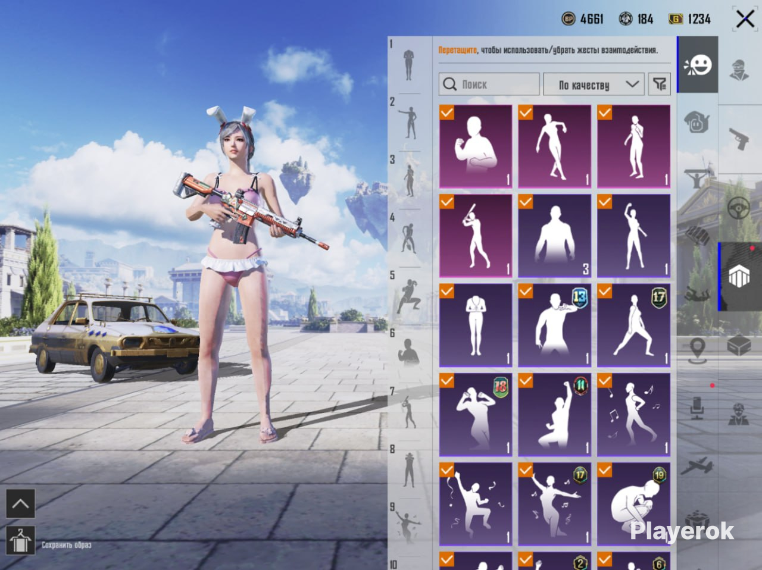Open the falling striped crate tab
This screenshot has height=570, width=762.
point(697,236)
